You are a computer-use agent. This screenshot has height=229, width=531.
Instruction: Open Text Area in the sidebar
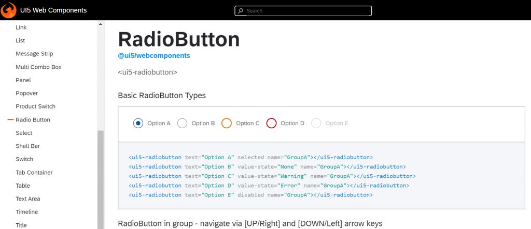pyautogui.click(x=28, y=199)
